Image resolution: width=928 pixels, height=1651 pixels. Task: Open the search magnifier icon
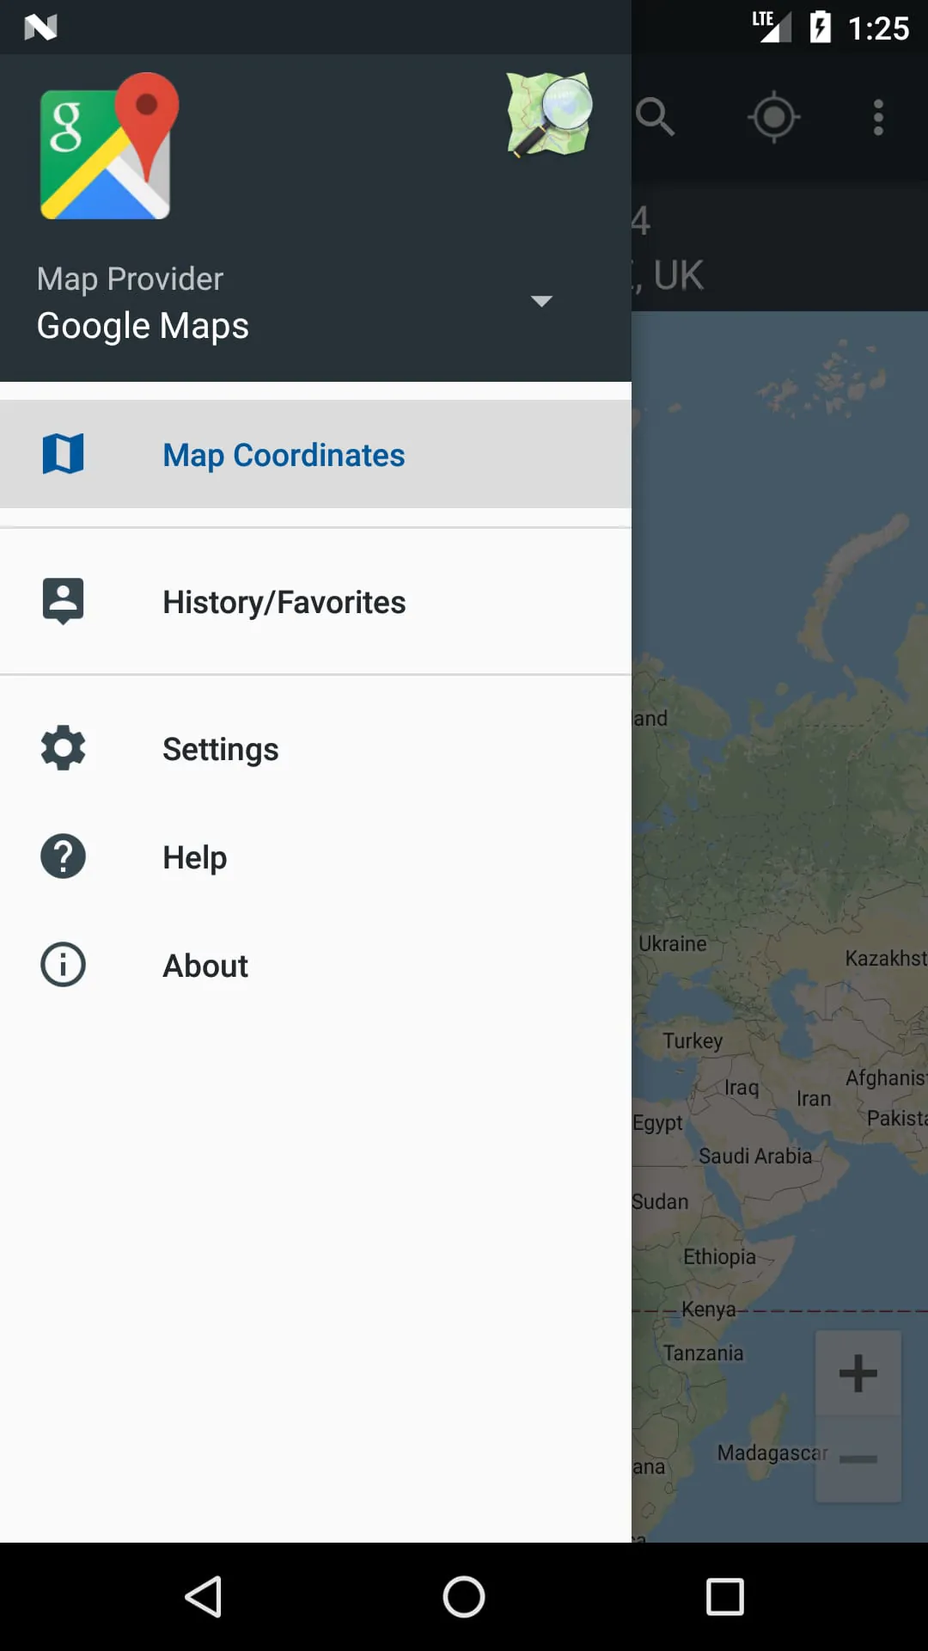pyautogui.click(x=656, y=116)
